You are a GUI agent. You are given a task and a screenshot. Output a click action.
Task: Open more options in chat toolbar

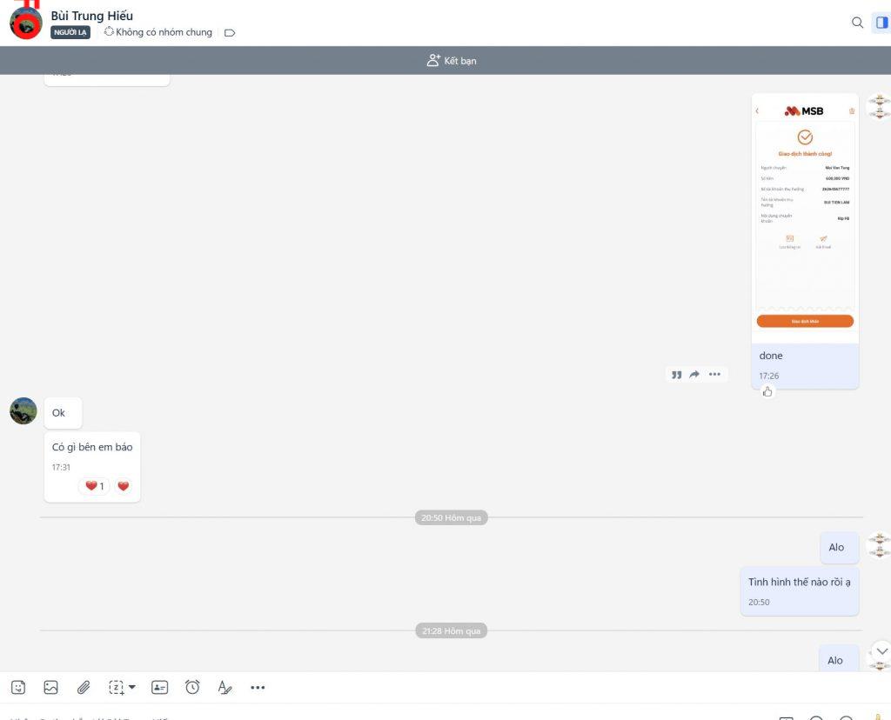click(258, 687)
